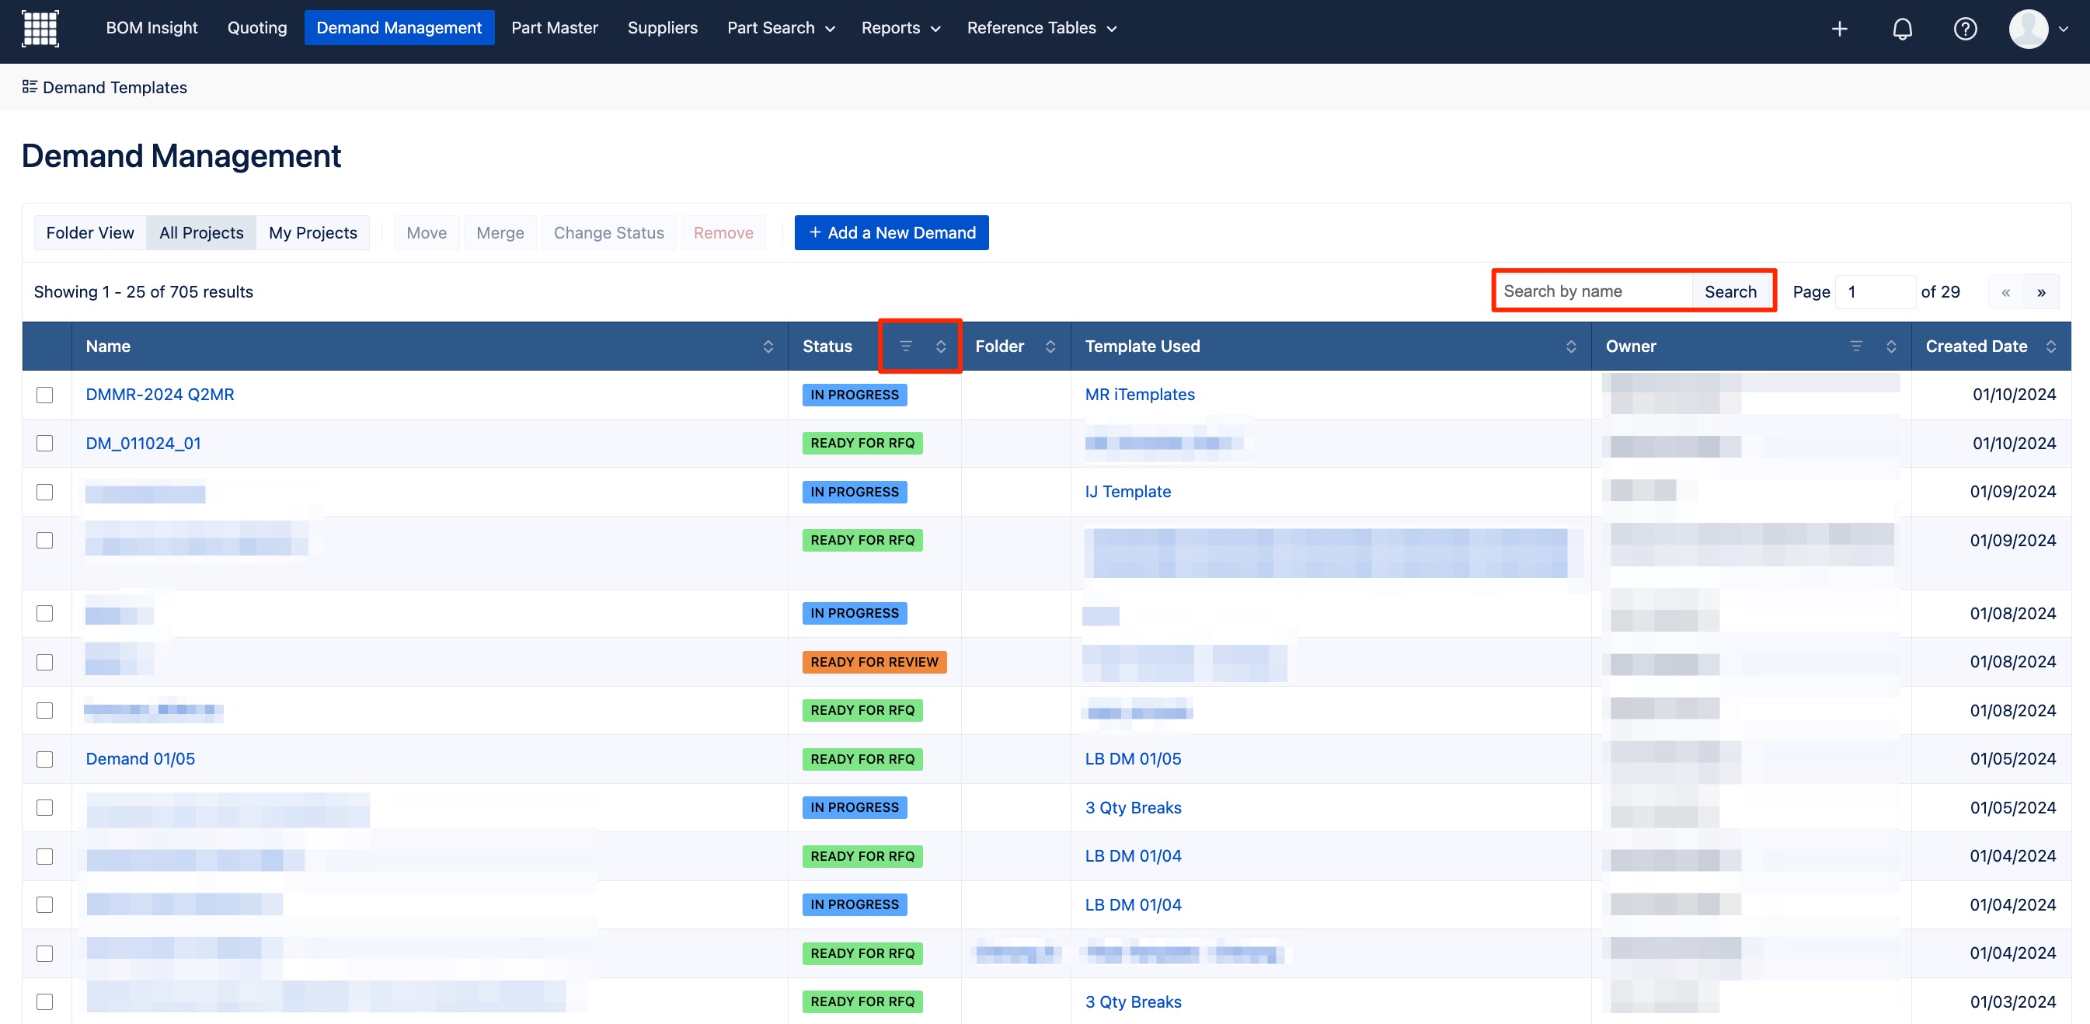Open MR iTemplates template link

click(x=1140, y=395)
